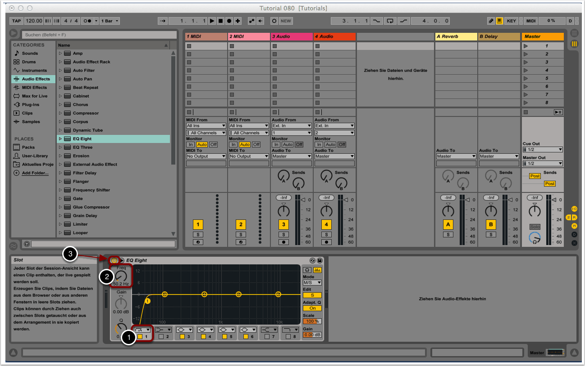
Task: Toggle EQ Eight audition headphone mode
Action: coord(308,270)
